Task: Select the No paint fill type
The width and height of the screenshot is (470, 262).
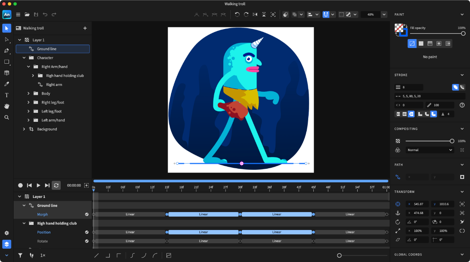Action: click(x=412, y=43)
